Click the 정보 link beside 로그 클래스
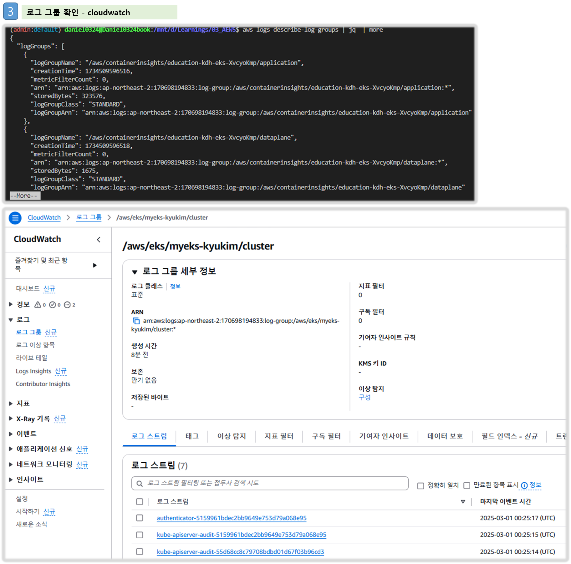The height and width of the screenshot is (564, 571). coord(175,287)
